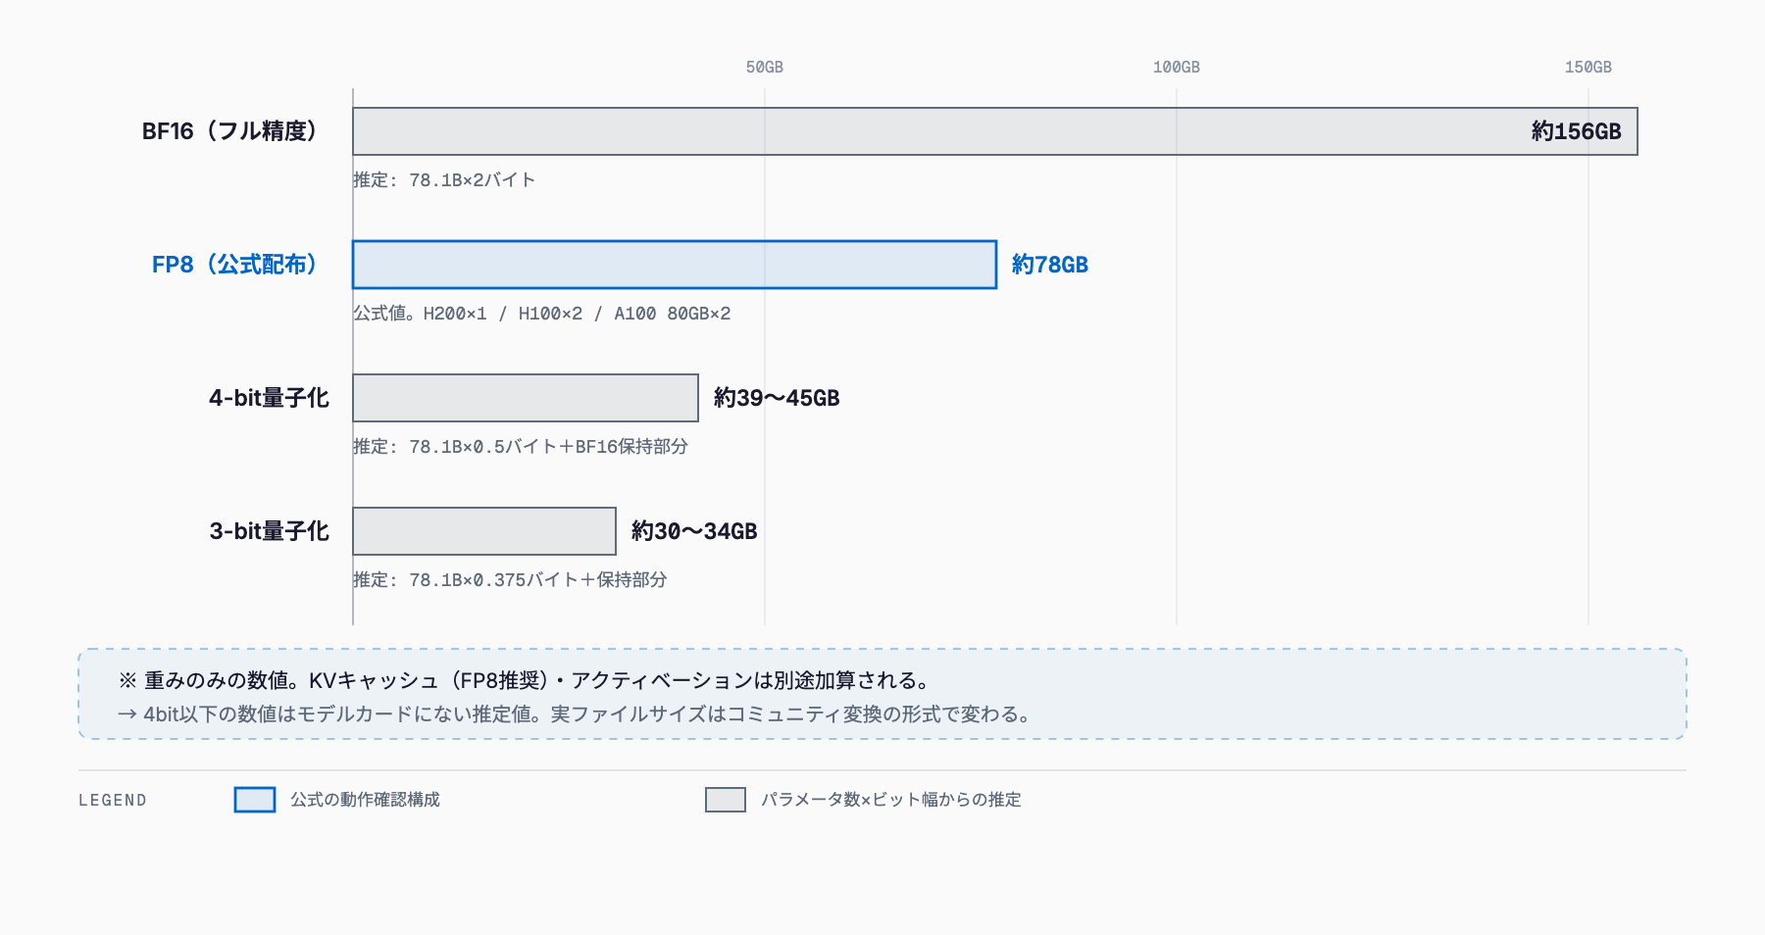Image resolution: width=1765 pixels, height=935 pixels.
Task: Click the 3-bit quantization bar
Action: pyautogui.click(x=484, y=531)
